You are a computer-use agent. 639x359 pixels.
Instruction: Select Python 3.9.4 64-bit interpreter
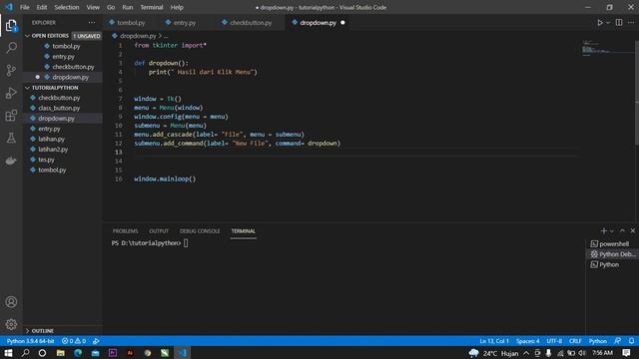tap(30, 341)
